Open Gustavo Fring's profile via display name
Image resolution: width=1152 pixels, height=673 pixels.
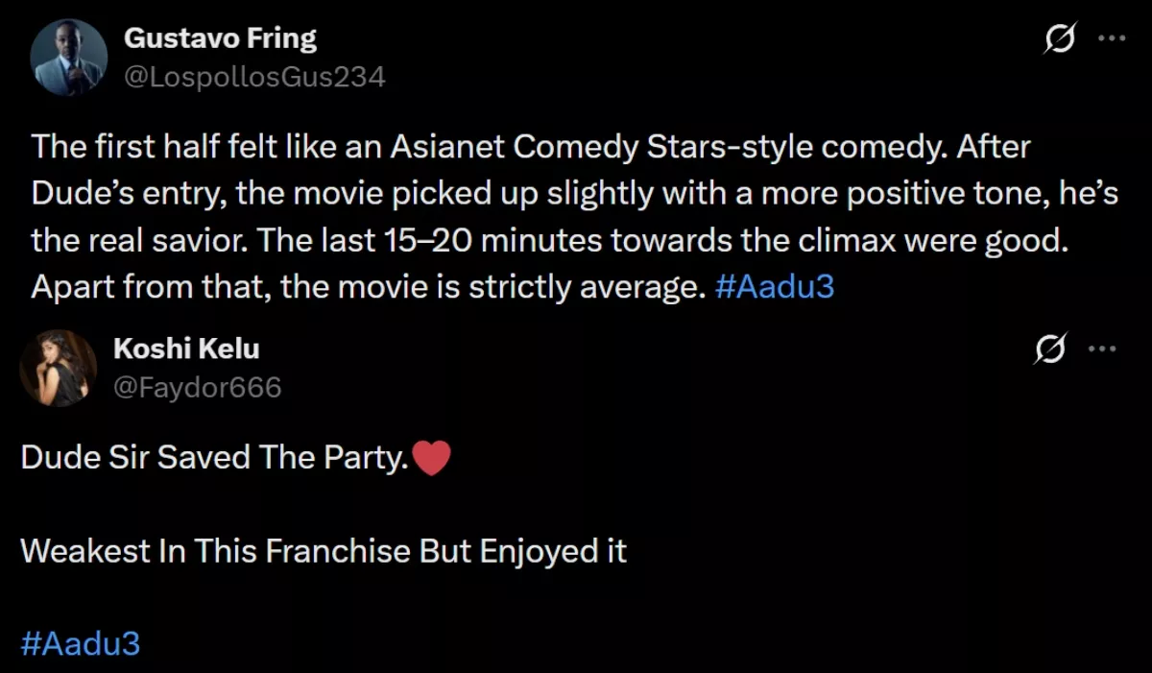(x=220, y=38)
